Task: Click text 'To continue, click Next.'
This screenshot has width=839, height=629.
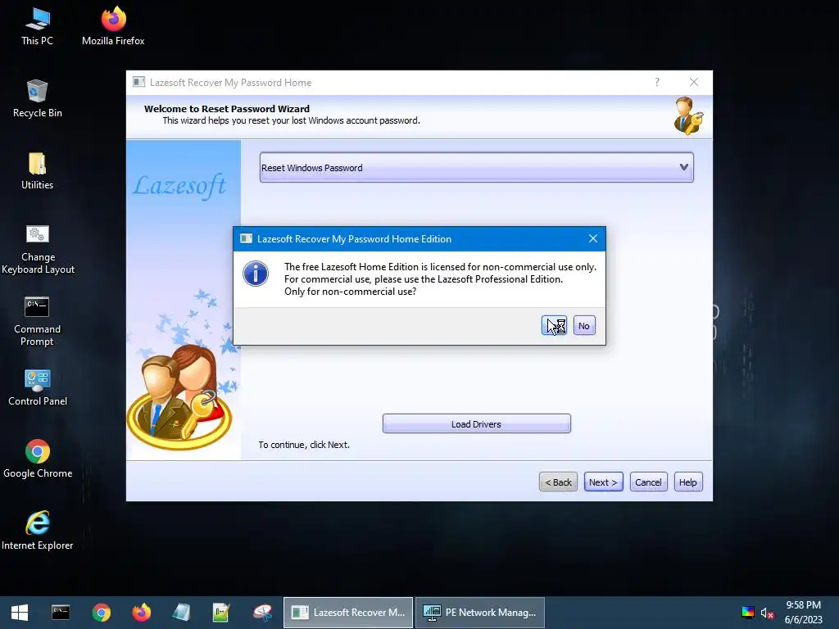Action: [x=304, y=445]
